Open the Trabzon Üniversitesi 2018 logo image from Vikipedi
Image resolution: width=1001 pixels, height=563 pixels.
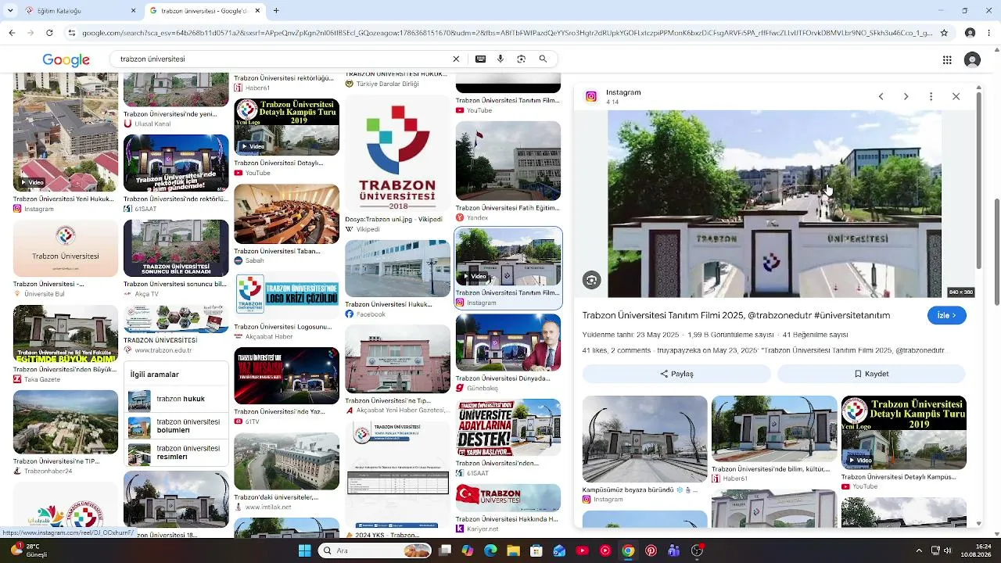[397, 152]
